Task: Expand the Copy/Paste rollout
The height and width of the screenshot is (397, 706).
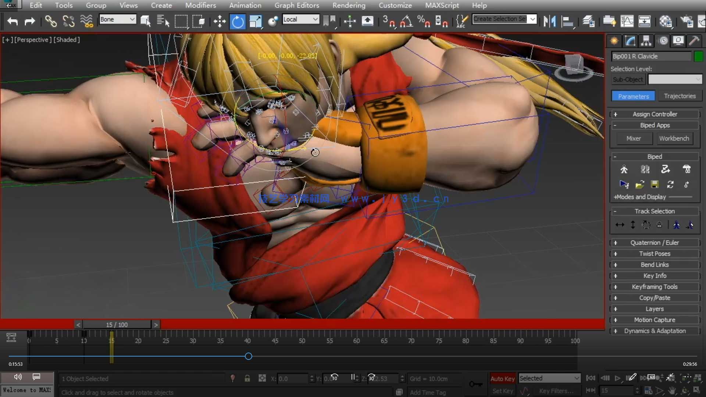Action: [655, 298]
